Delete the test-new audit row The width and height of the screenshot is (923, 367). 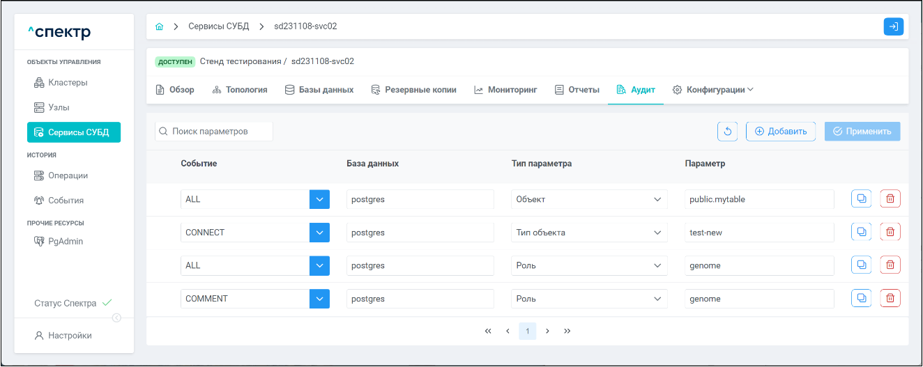pos(890,232)
